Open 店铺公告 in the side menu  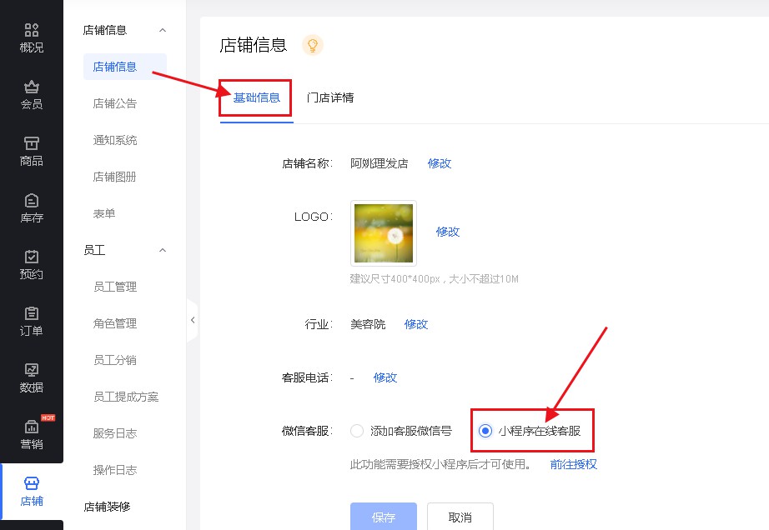(x=115, y=103)
